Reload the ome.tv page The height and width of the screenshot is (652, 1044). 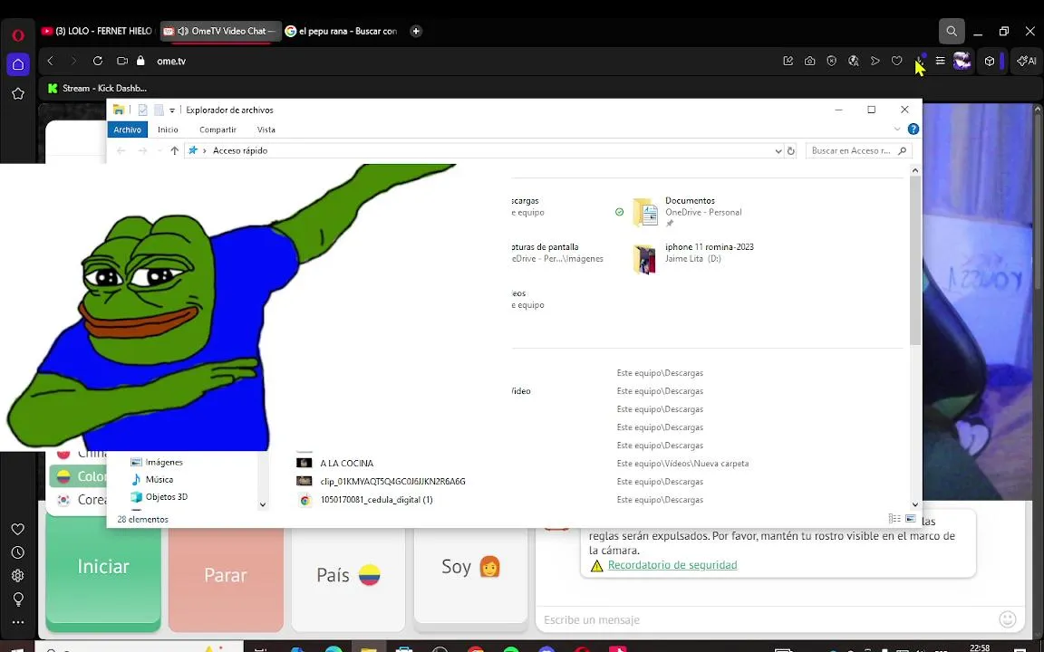pos(98,61)
